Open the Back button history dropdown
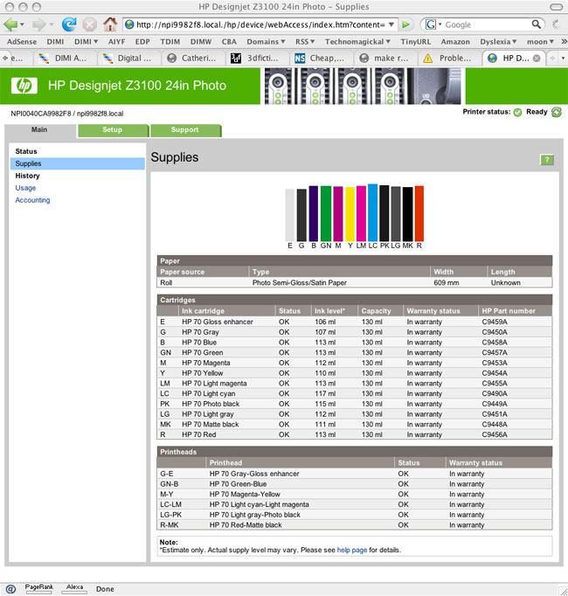568x596 pixels. [22, 24]
